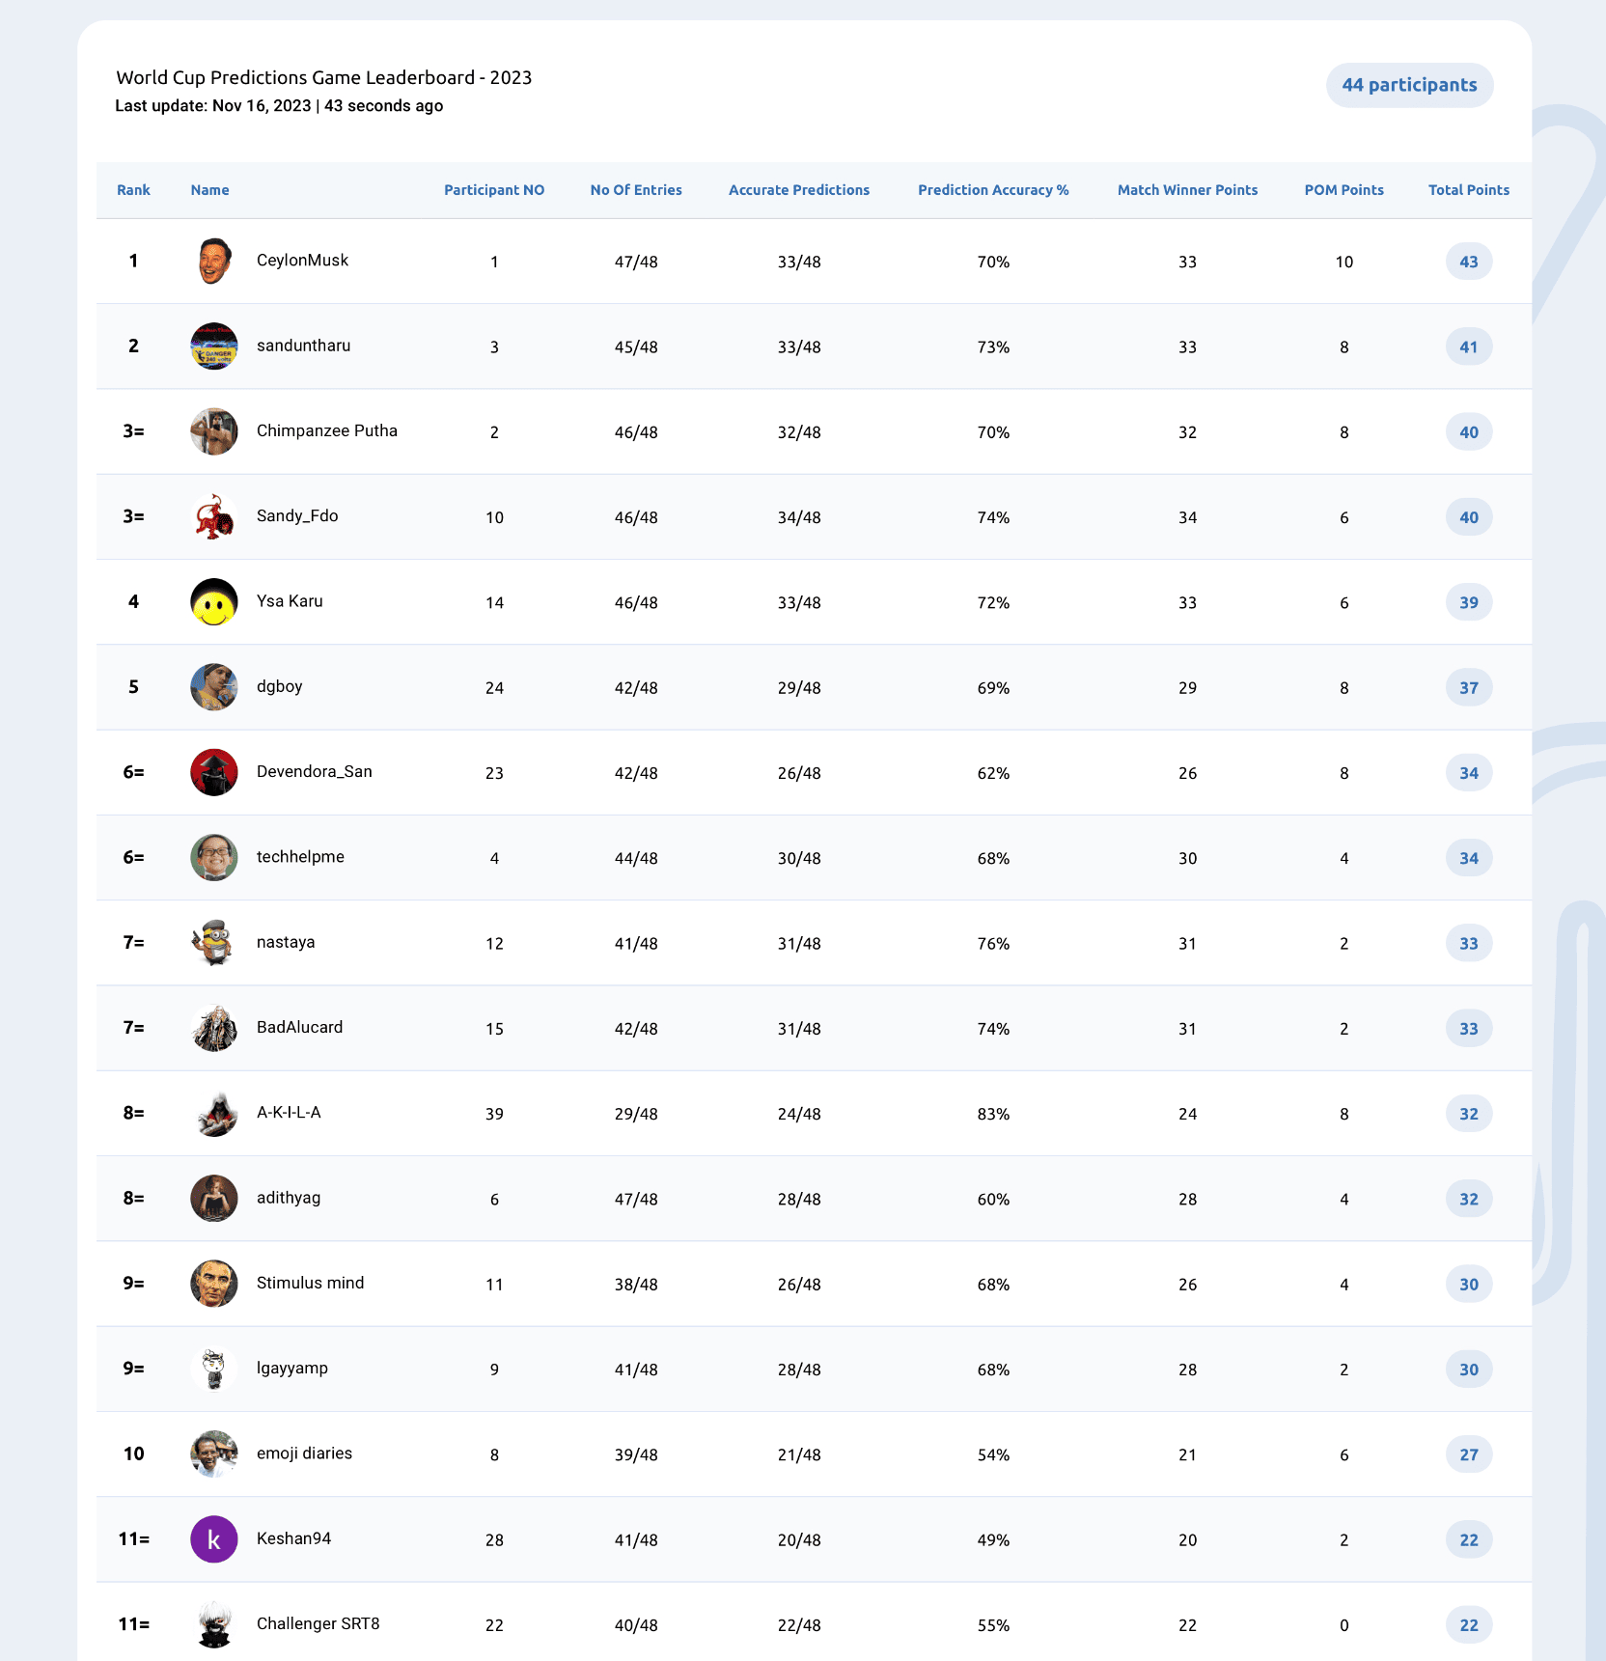Image resolution: width=1606 pixels, height=1661 pixels.
Task: Select Sandy_Fdo's red dragon avatar
Action: [x=214, y=517]
